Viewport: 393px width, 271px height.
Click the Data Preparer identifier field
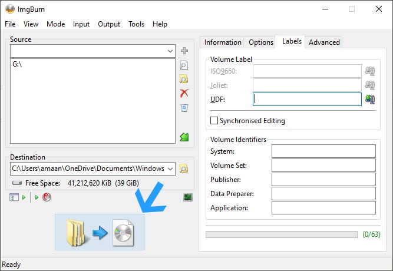323,194
